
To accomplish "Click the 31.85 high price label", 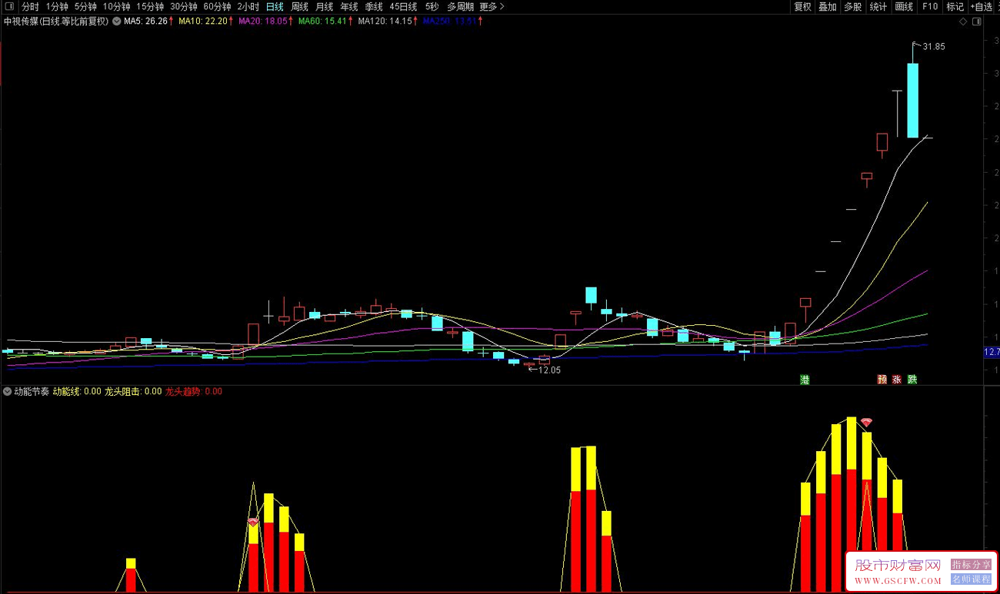I will [x=933, y=47].
